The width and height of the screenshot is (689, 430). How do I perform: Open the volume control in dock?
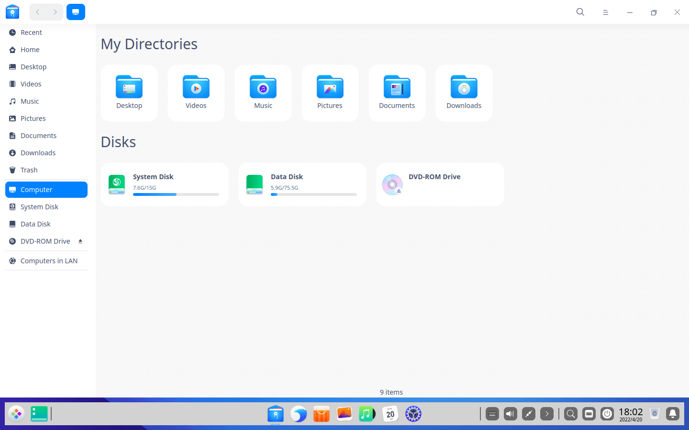pos(511,414)
